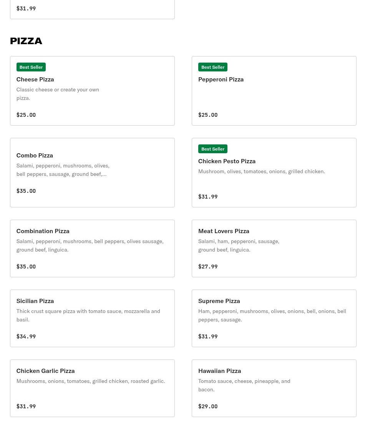Click Best Seller badge on Cheese Pizza
365x429 pixels.
31,67
